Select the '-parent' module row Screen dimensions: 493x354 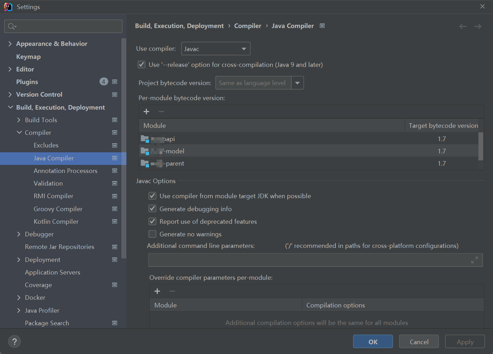tap(309, 164)
